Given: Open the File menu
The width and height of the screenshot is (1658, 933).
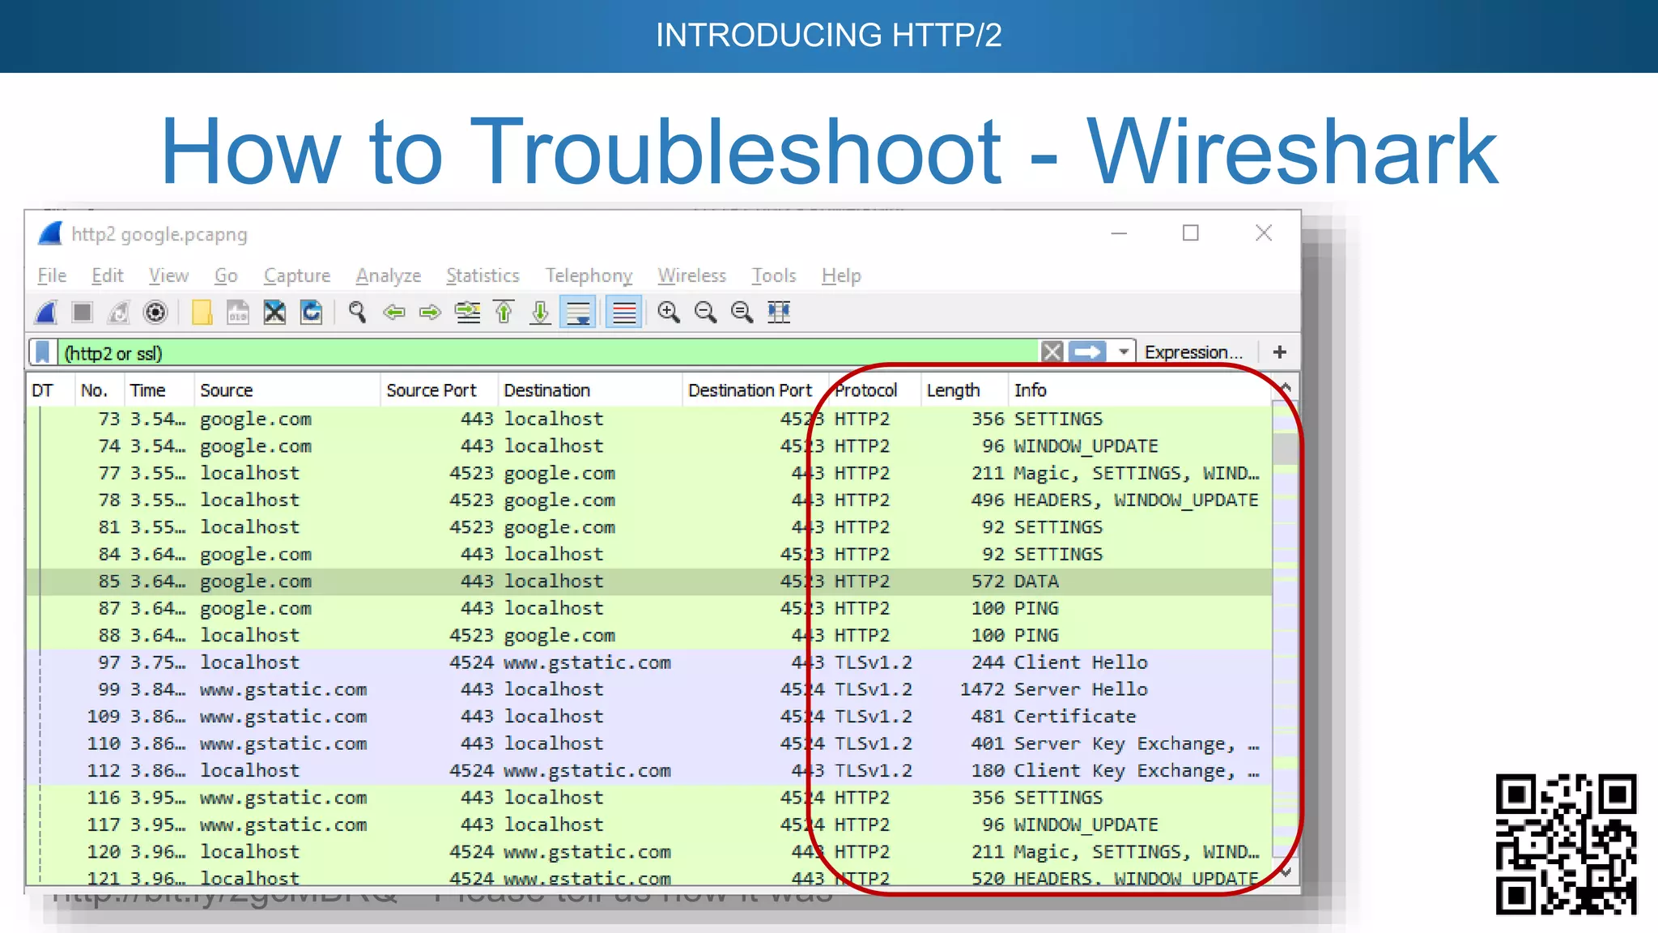Looking at the screenshot, I should (52, 275).
